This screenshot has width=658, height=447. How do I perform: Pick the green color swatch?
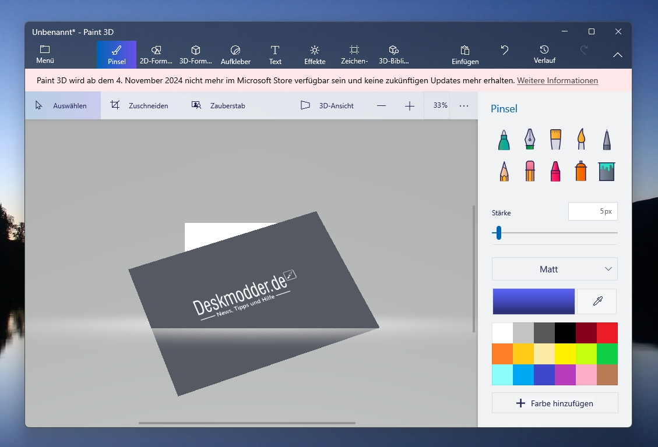pos(607,354)
